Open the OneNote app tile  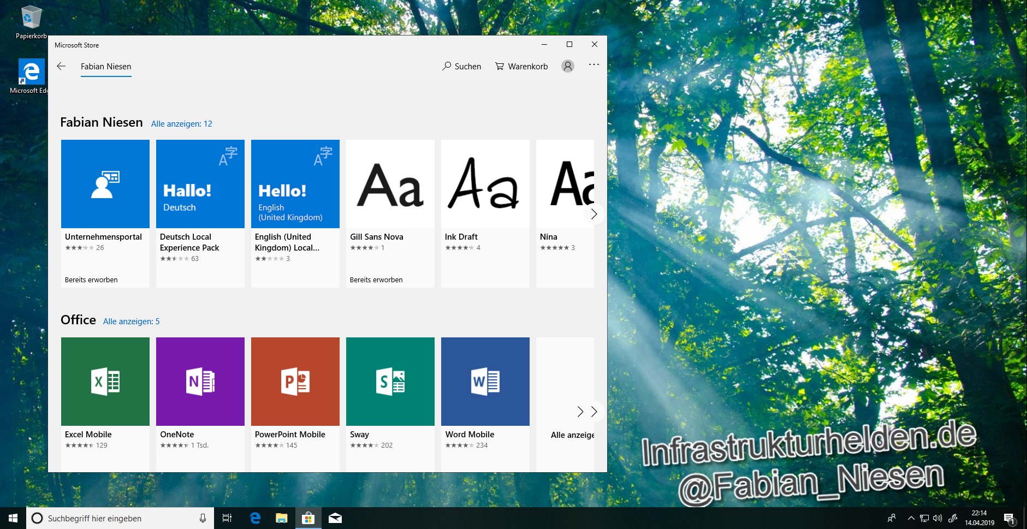[200, 404]
